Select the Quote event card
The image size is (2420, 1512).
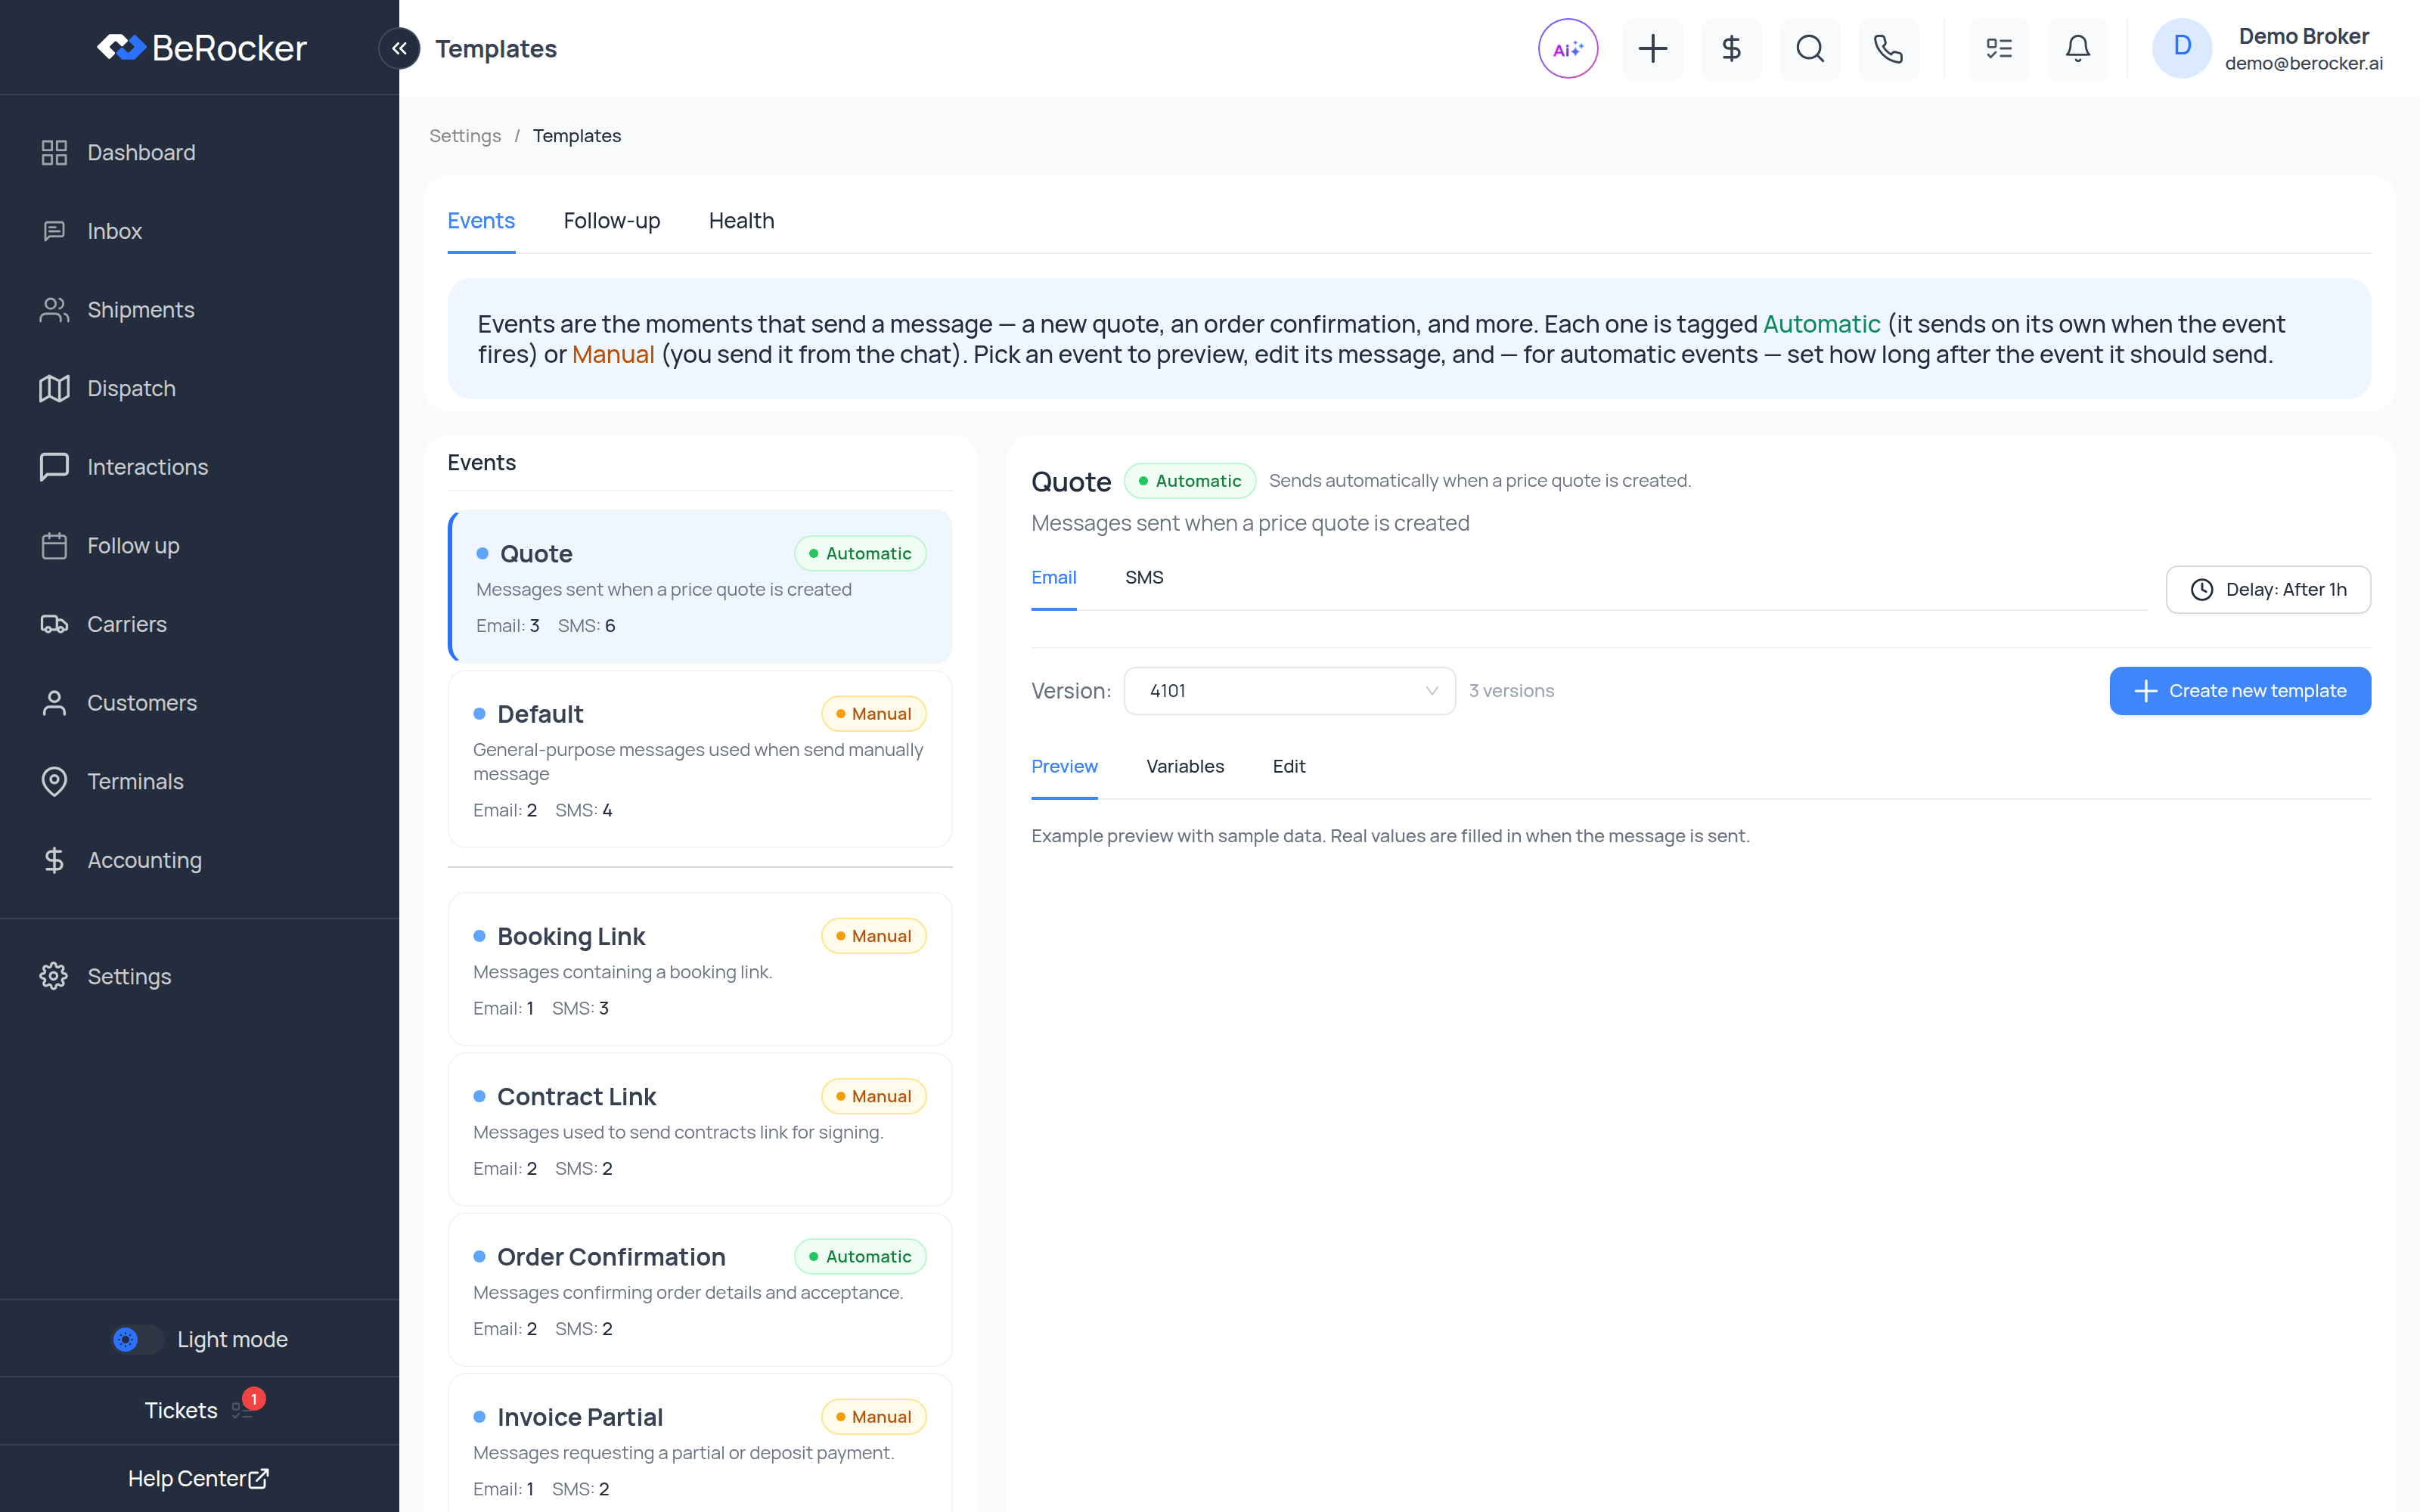click(x=700, y=587)
